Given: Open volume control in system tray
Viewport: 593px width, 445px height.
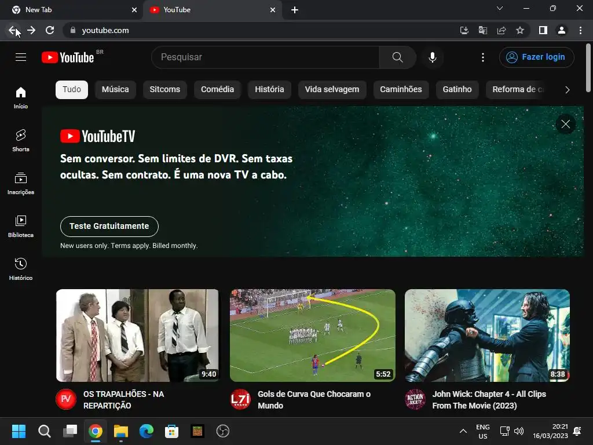Looking at the screenshot, I should [519, 431].
